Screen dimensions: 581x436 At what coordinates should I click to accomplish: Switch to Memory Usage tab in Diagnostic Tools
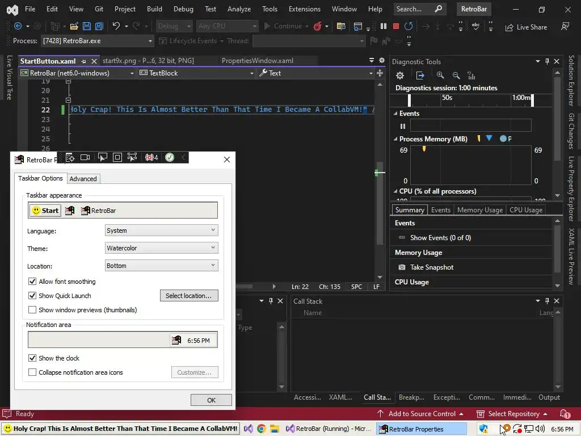(480, 210)
